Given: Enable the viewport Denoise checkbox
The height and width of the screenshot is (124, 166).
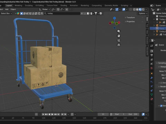Looking at the screenshot, I should [161, 83].
